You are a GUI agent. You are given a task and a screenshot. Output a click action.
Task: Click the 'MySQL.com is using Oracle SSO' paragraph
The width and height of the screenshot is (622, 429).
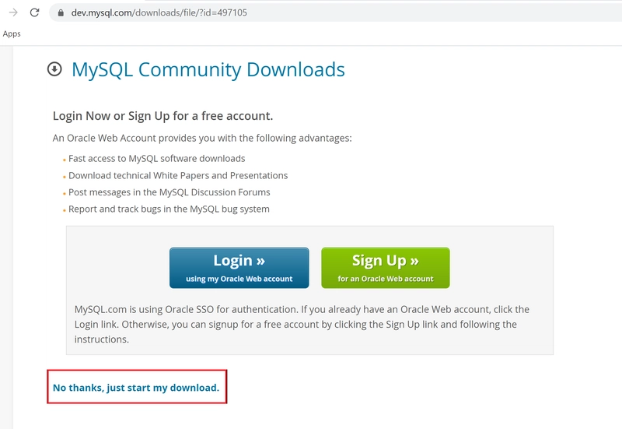[x=302, y=324]
